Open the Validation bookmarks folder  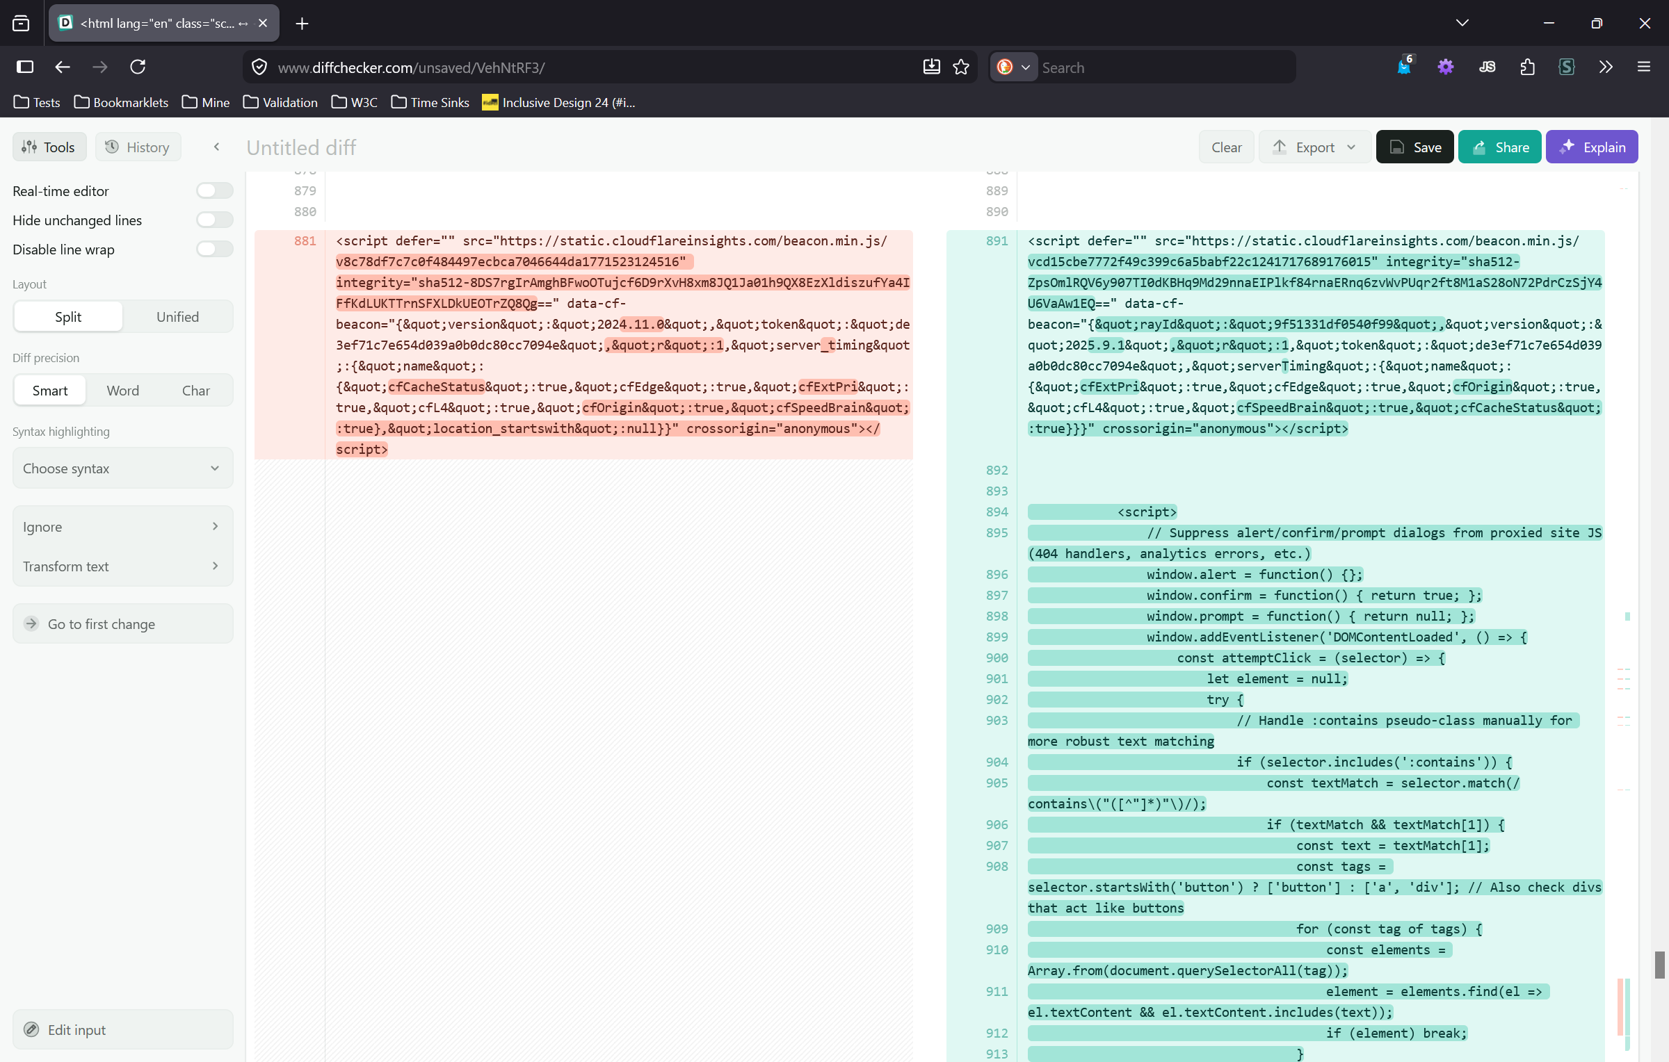280,102
